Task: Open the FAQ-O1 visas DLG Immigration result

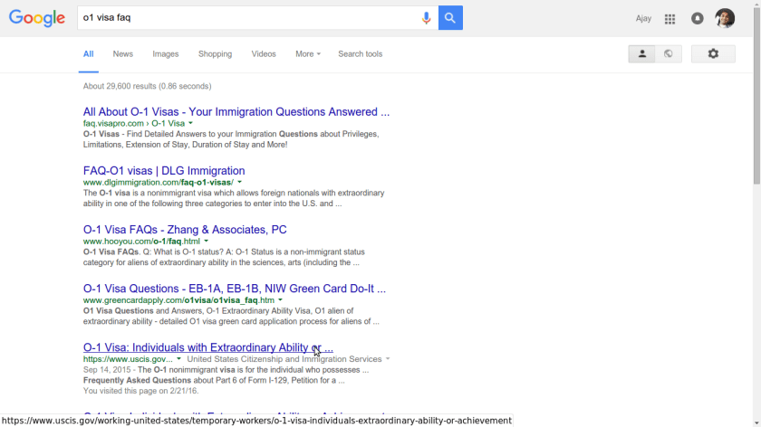Action: [164, 171]
